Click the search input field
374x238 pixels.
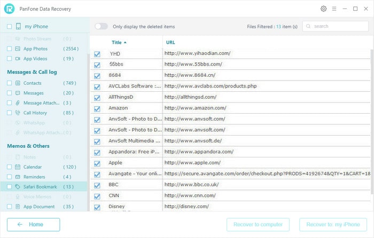coord(336,26)
